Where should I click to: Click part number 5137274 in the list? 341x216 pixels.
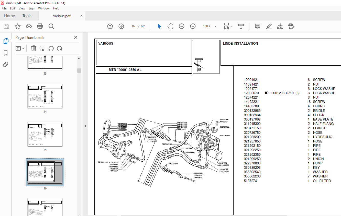click(250, 181)
